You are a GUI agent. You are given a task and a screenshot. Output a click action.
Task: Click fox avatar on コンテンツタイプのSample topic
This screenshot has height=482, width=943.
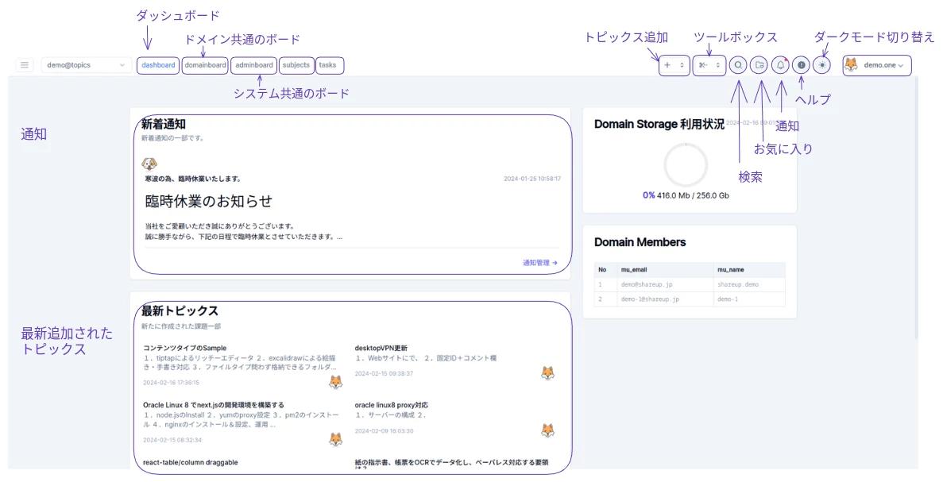click(x=335, y=382)
